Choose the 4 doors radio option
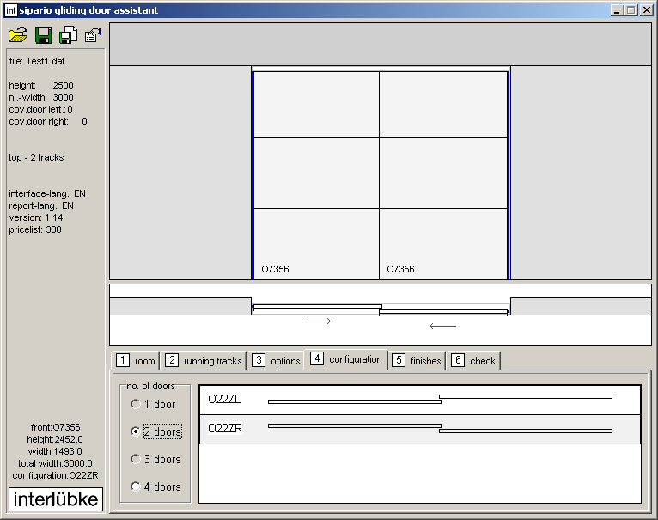 tap(136, 486)
